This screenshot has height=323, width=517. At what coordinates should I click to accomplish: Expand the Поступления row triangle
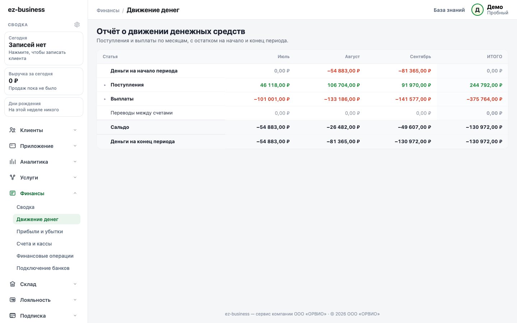[x=105, y=85]
